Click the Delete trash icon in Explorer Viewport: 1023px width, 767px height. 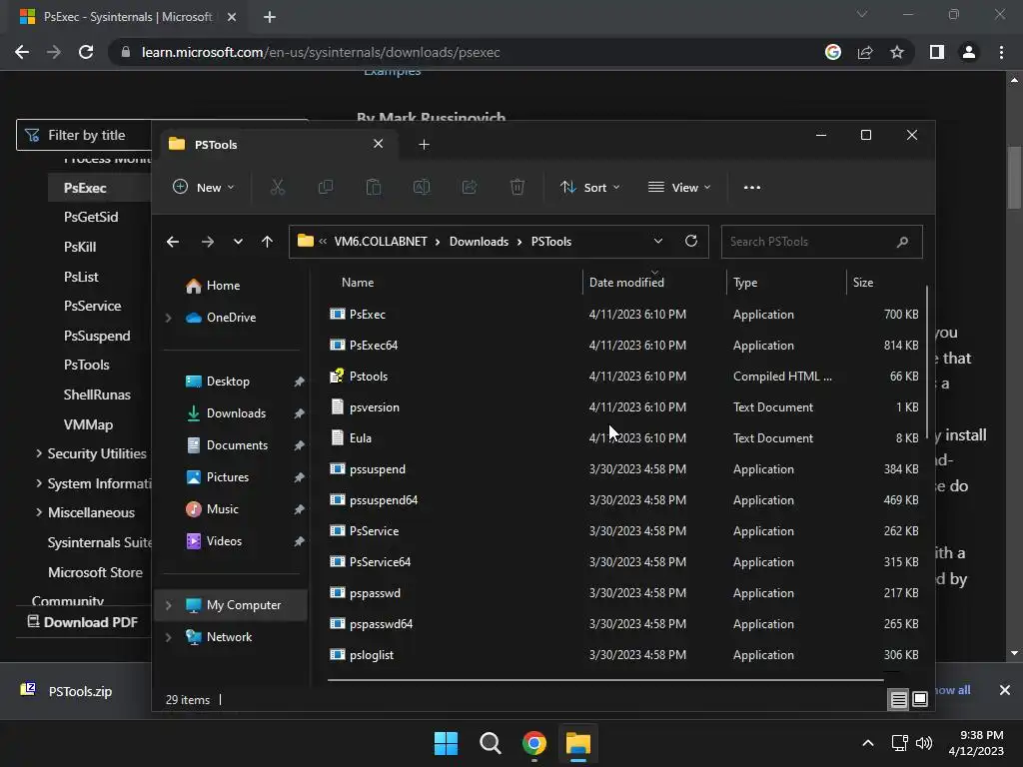click(x=517, y=187)
